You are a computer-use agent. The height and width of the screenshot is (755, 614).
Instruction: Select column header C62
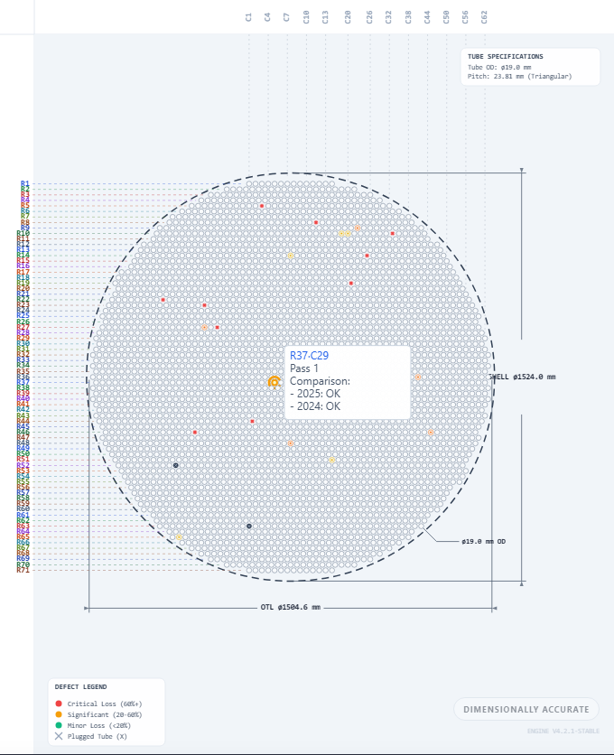pos(484,17)
